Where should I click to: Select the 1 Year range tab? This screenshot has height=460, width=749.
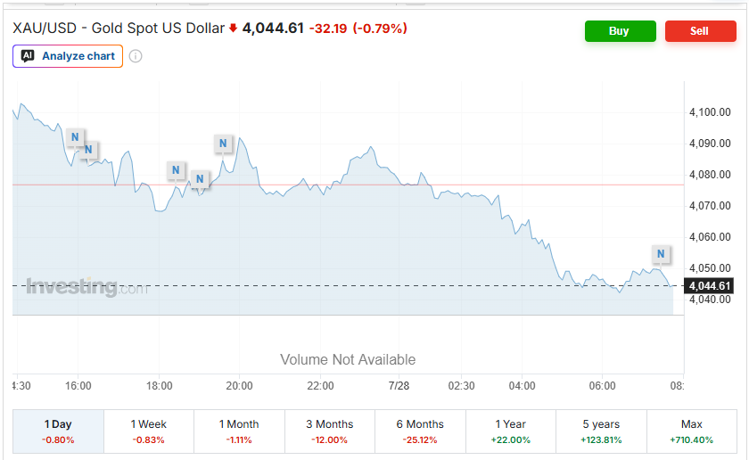pyautogui.click(x=511, y=431)
